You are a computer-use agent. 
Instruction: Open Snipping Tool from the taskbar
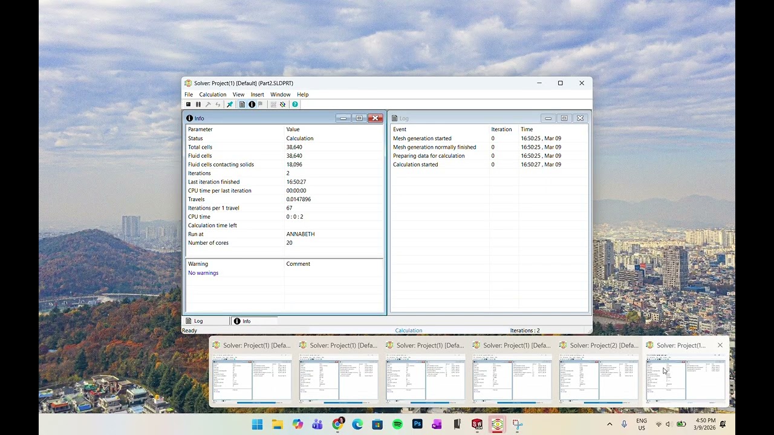pyautogui.click(x=517, y=424)
